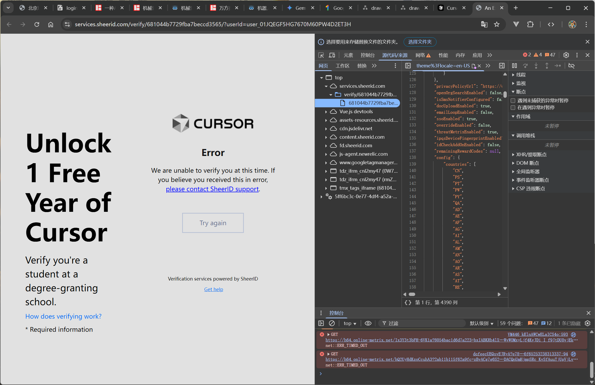Clear console with the ban icon
Image resolution: width=595 pixels, height=385 pixels.
(332, 323)
